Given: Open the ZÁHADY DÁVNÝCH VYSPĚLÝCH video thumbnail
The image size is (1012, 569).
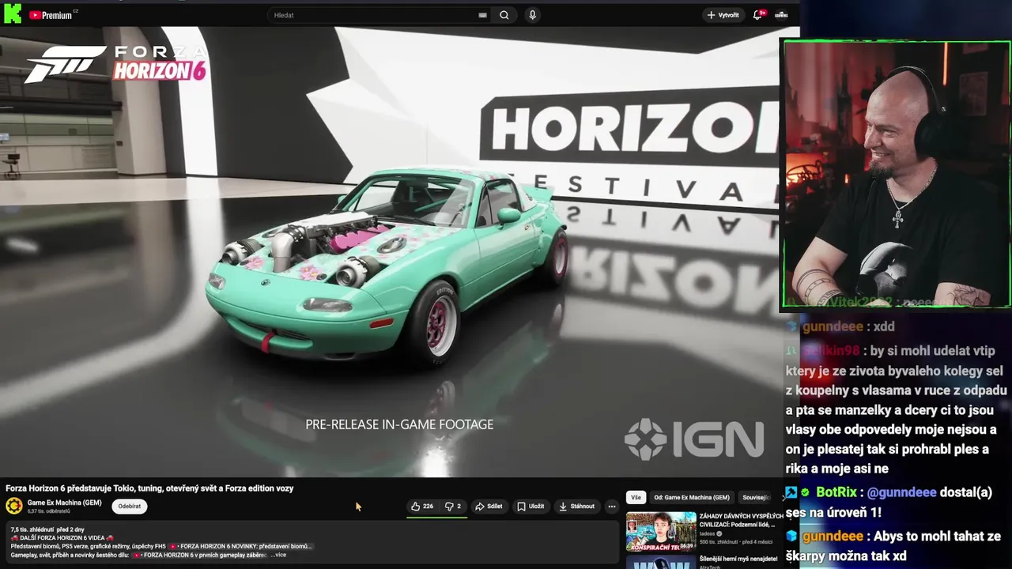Looking at the screenshot, I should (x=661, y=531).
